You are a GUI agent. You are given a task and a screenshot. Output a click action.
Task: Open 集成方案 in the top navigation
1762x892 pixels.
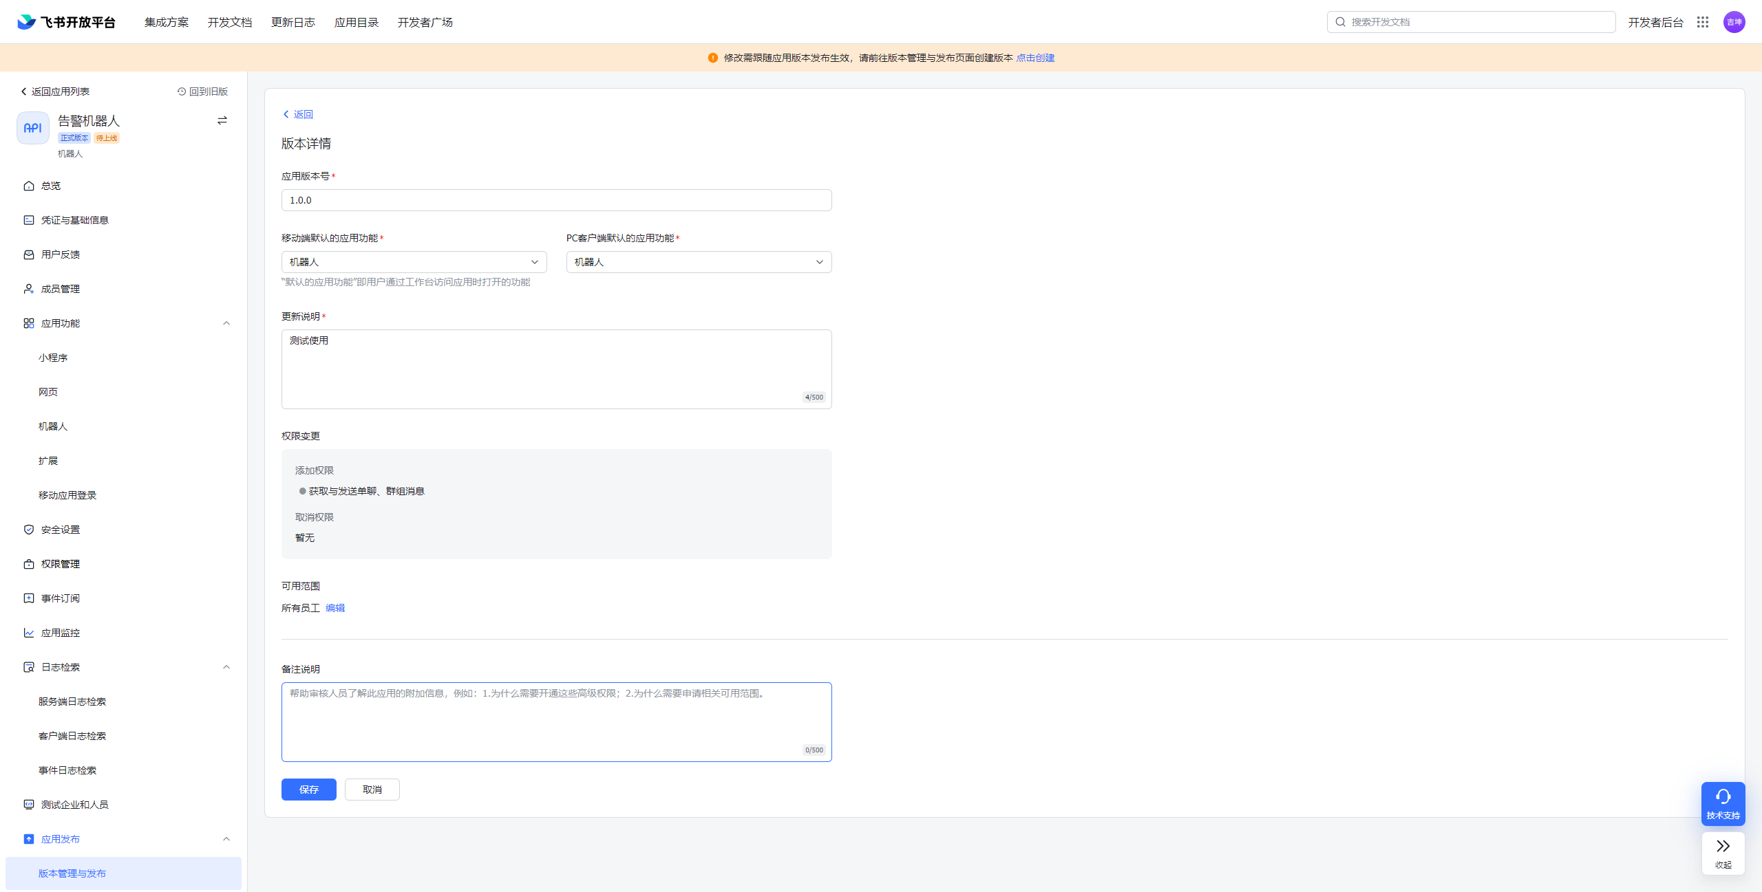click(167, 22)
